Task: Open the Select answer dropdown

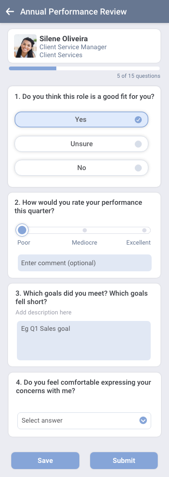Action: pos(84,421)
